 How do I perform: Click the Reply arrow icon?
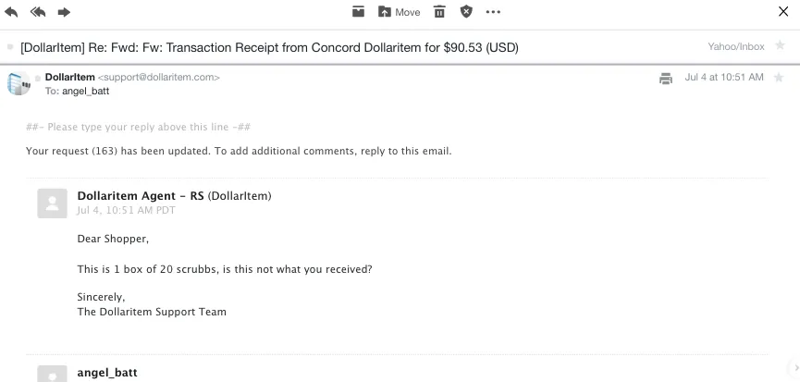tap(12, 12)
